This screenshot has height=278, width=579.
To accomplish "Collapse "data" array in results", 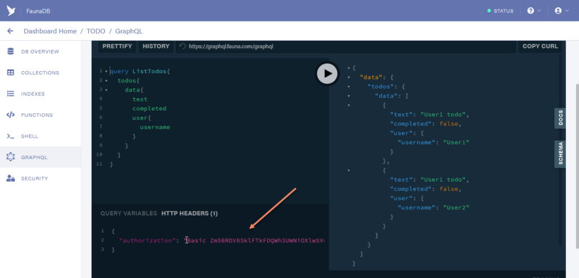I will 348,96.
